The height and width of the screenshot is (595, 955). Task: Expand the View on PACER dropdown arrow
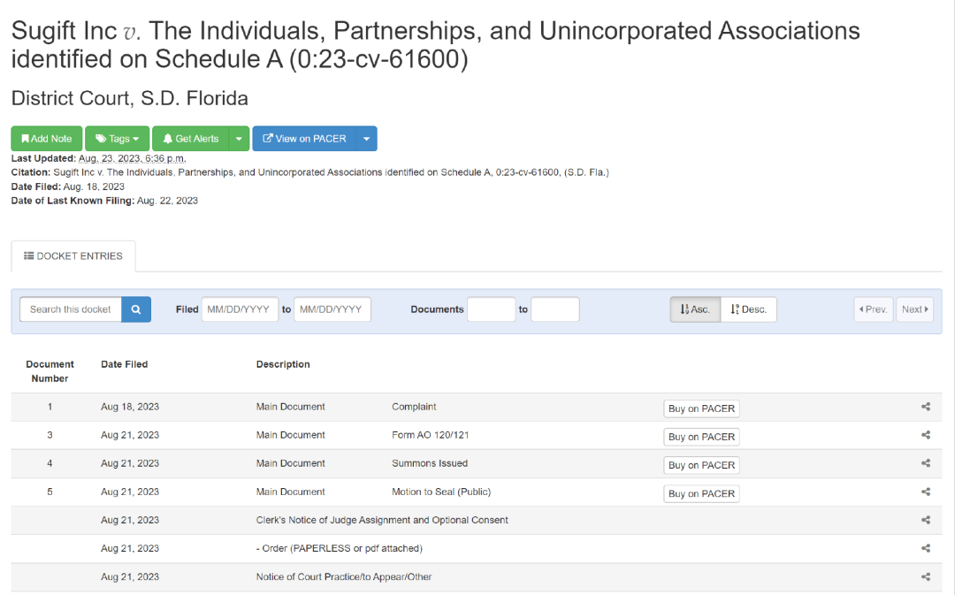pos(367,139)
